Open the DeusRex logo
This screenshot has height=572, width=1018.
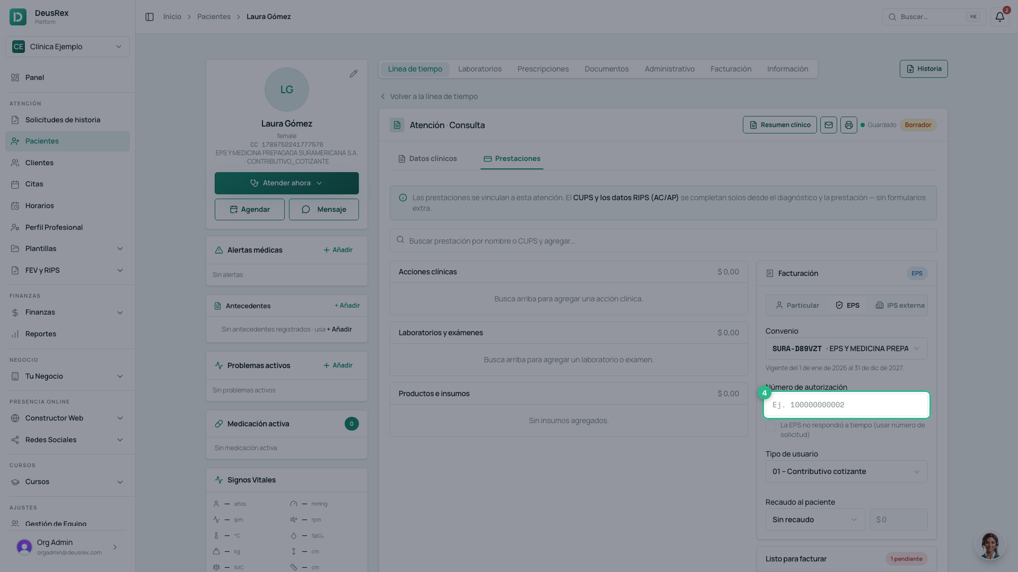[x=18, y=17]
